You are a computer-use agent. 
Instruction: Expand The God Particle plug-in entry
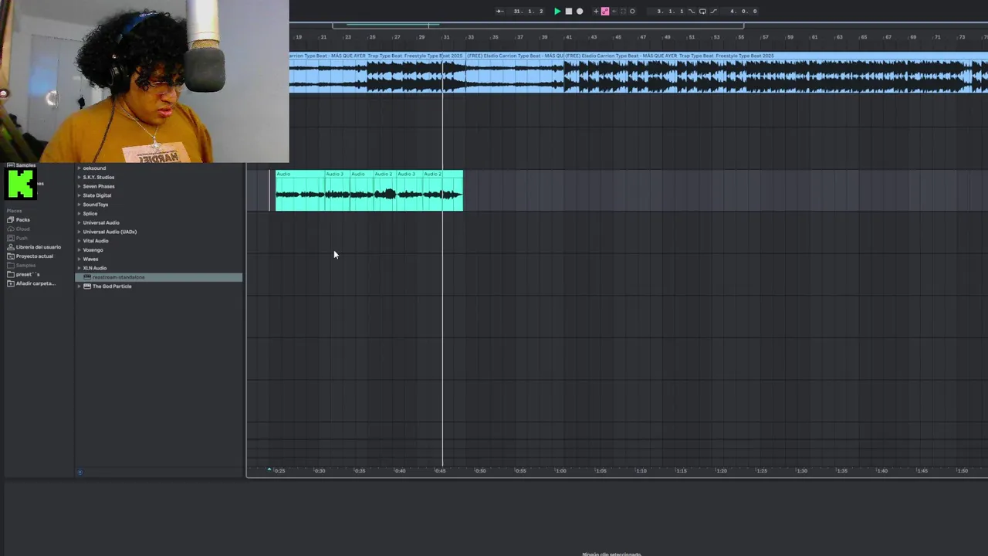(x=79, y=286)
